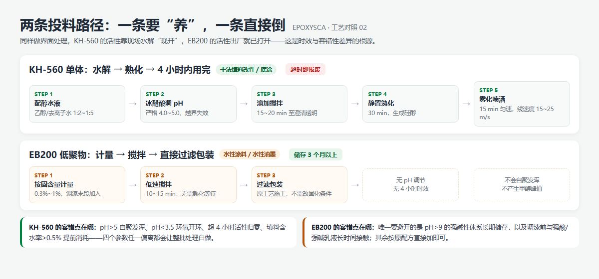
Task: Click the text 不产生甲醇峰值
Action: click(x=522, y=189)
